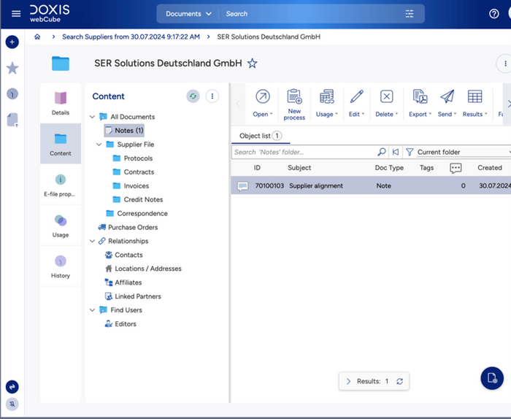This screenshot has height=419, width=511.
Task: Open the document upload sidebar icon
Action: [x=12, y=120]
